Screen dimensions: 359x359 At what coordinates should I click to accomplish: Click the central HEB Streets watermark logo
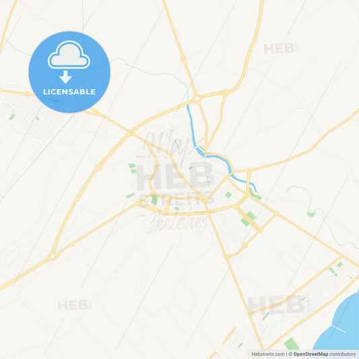175,181
